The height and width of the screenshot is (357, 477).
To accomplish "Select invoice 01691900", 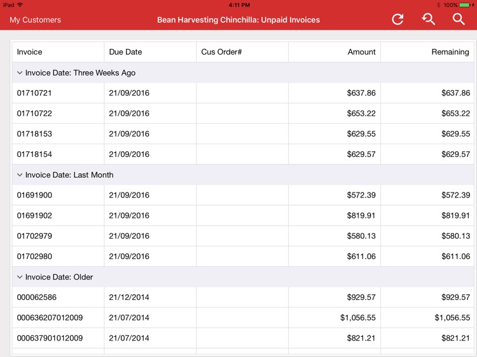I will coord(34,195).
